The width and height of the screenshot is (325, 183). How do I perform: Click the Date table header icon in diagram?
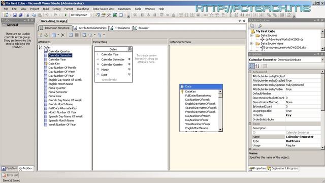coord(182,86)
